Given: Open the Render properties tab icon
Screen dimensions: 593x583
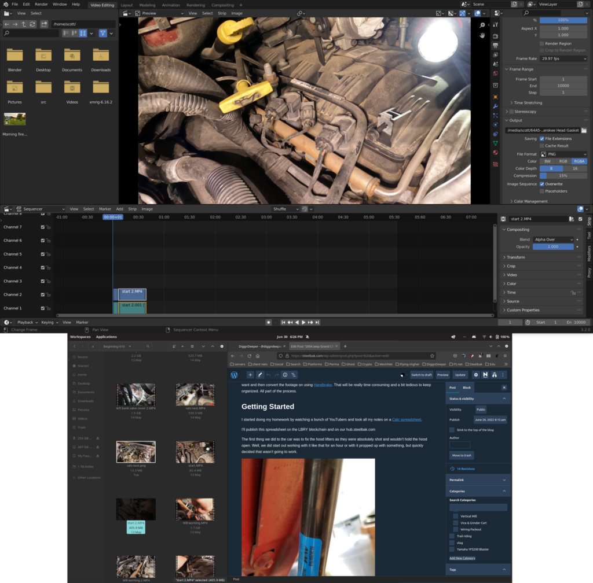Looking at the screenshot, I should 496,36.
